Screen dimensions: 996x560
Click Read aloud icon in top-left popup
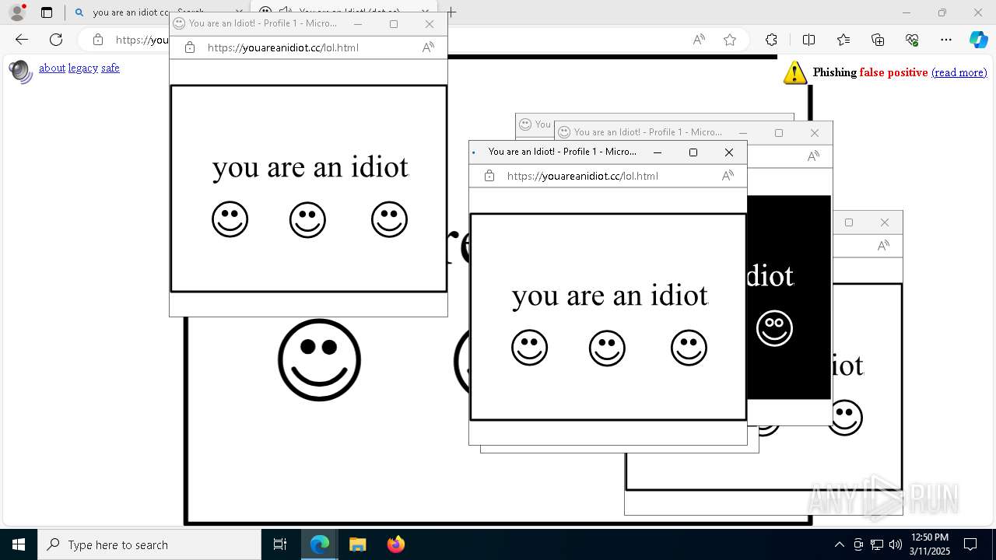pos(428,47)
